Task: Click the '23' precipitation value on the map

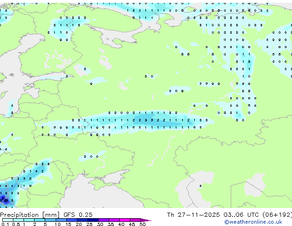Action: 6,201
